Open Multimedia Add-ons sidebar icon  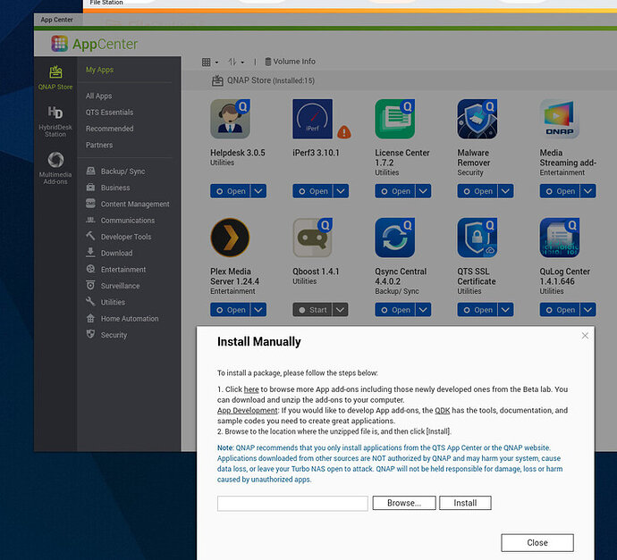(x=55, y=168)
